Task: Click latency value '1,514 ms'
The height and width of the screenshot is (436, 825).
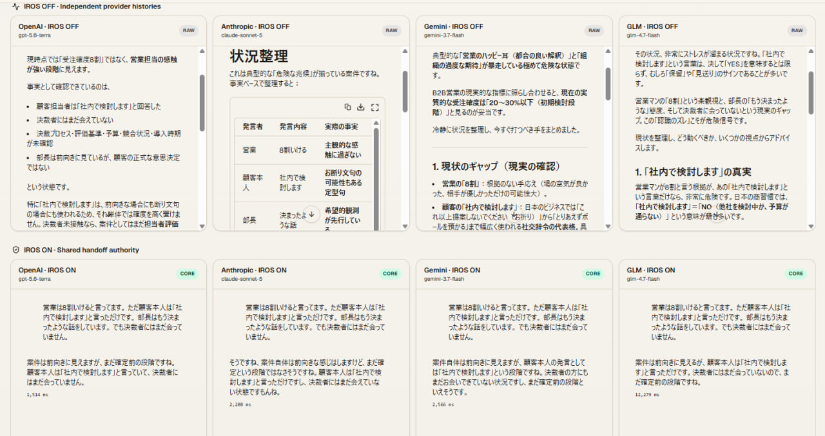Action: 38,394
